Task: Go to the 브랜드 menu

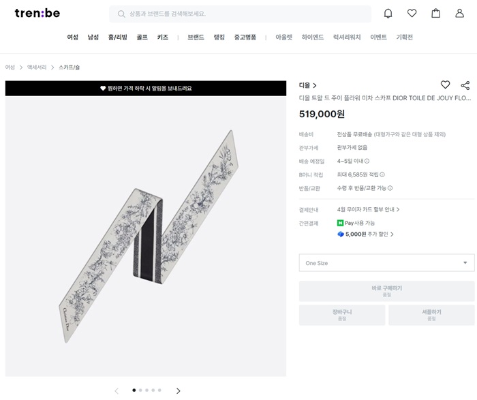Action: pos(196,37)
